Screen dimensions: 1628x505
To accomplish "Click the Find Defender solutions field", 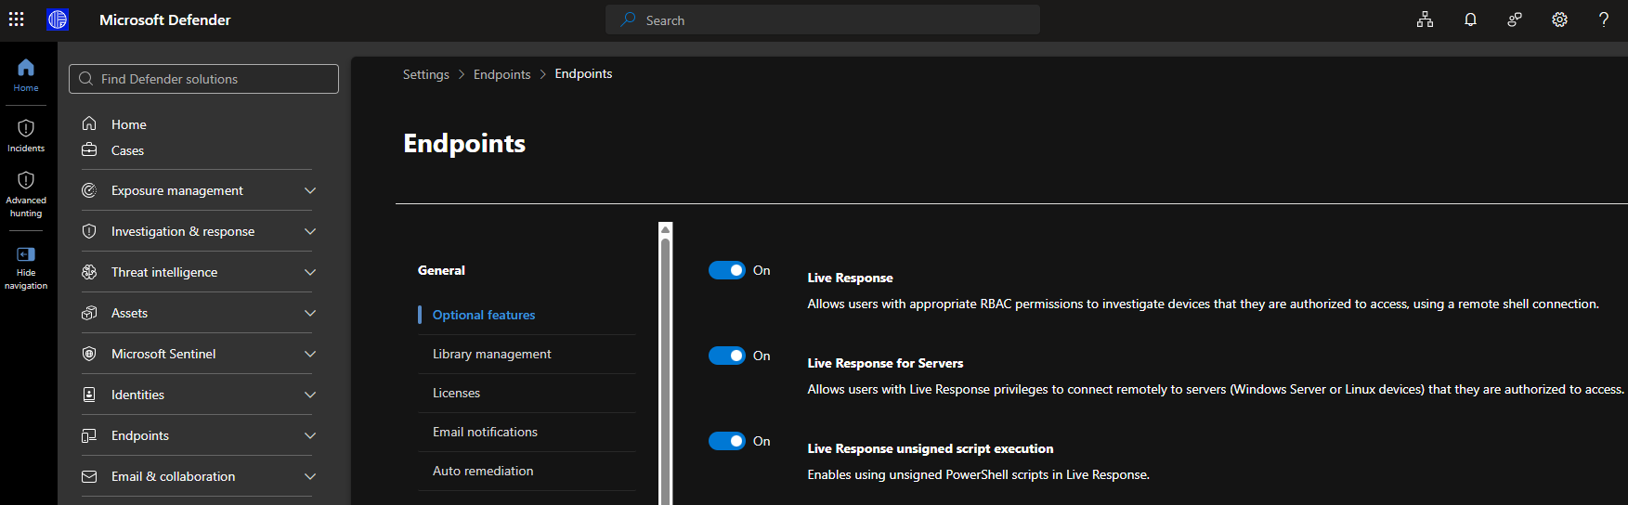I will [x=203, y=79].
